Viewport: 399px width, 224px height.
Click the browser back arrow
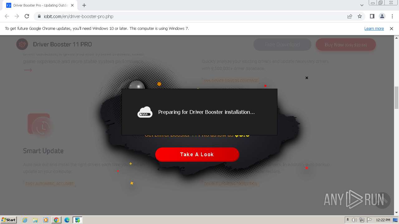[7, 16]
